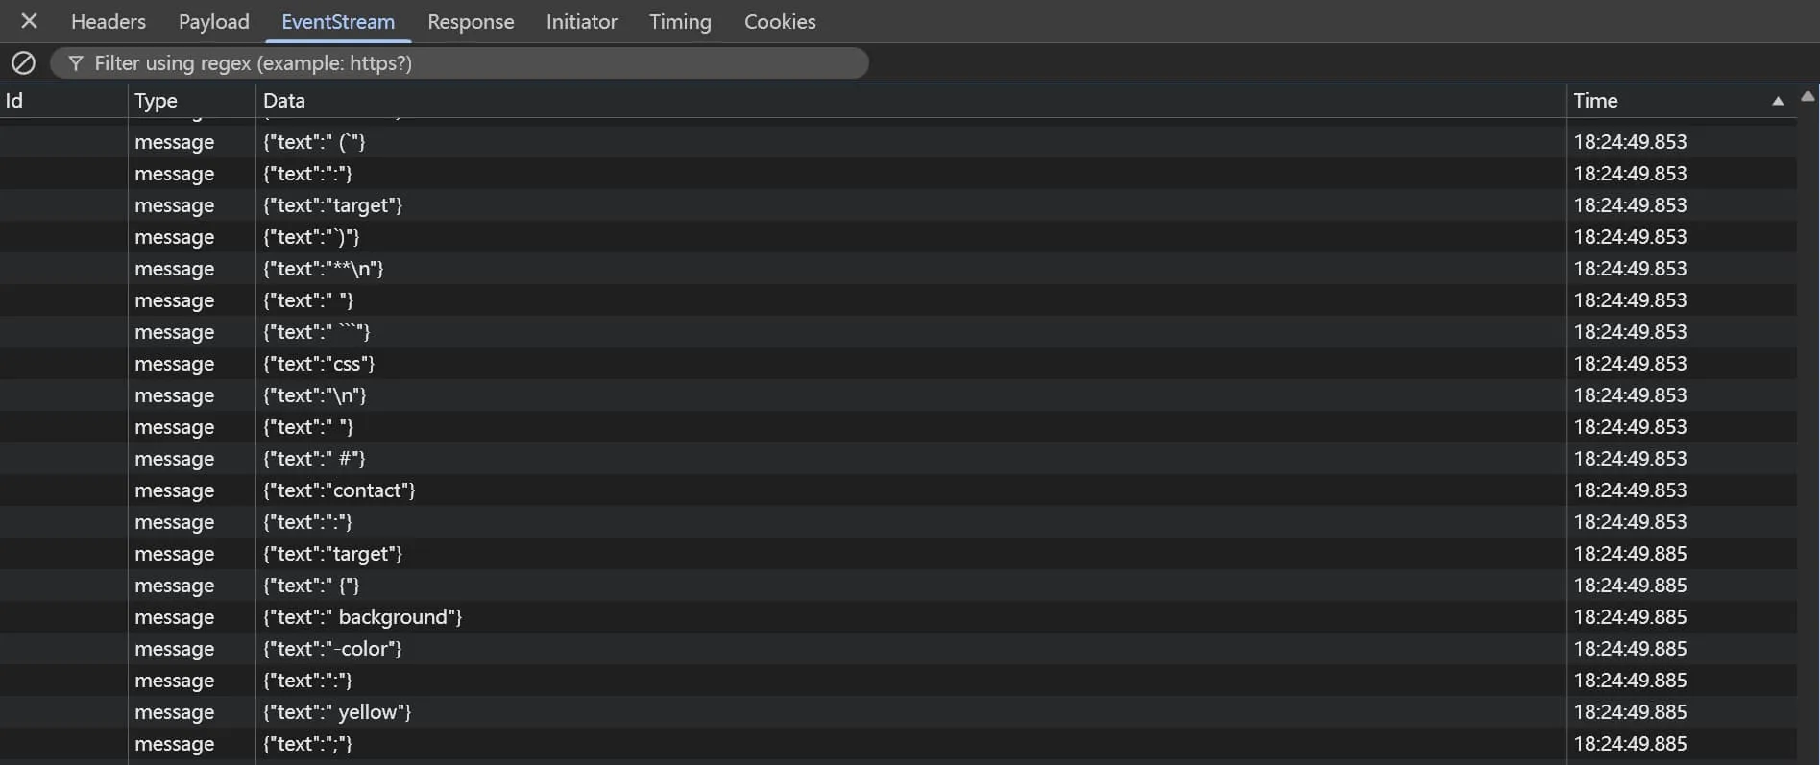
Task: Open the Response tab
Action: tap(471, 21)
